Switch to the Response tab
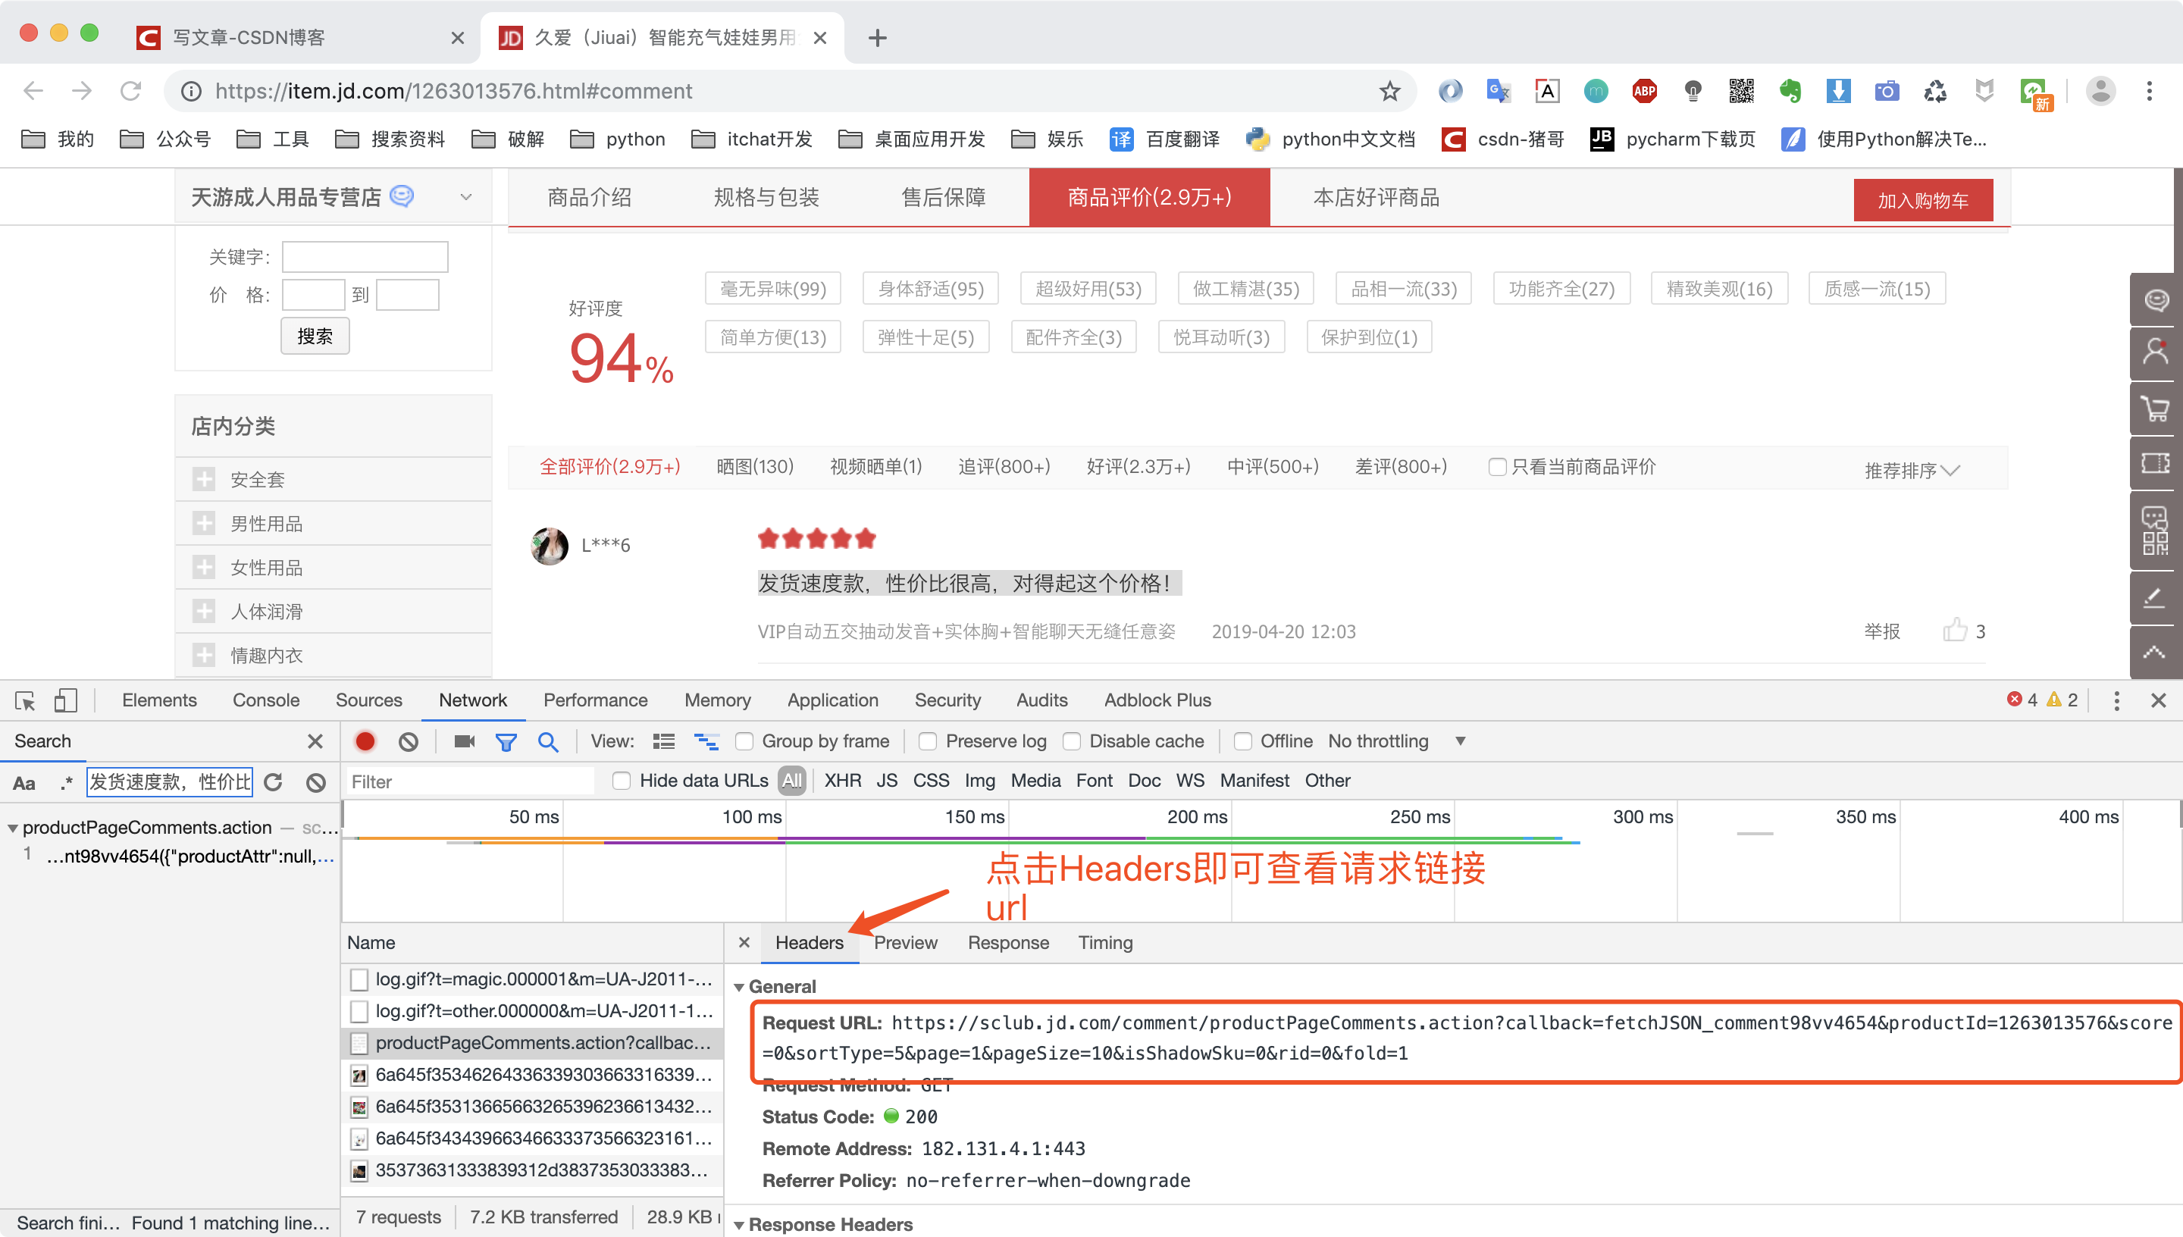2183x1237 pixels. tap(1007, 942)
